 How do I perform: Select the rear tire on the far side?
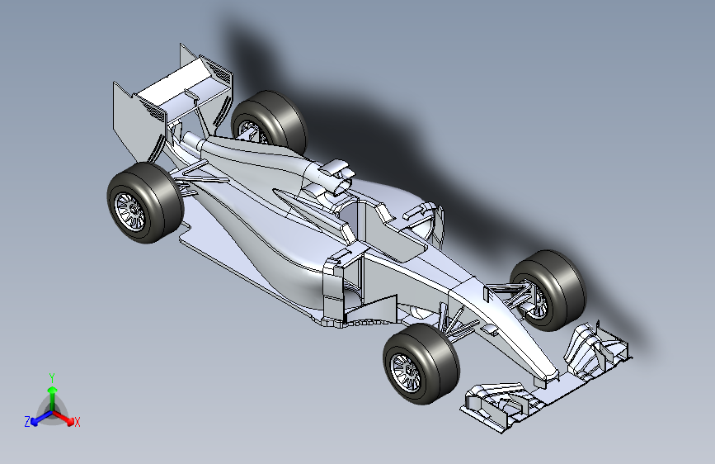pos(270,122)
